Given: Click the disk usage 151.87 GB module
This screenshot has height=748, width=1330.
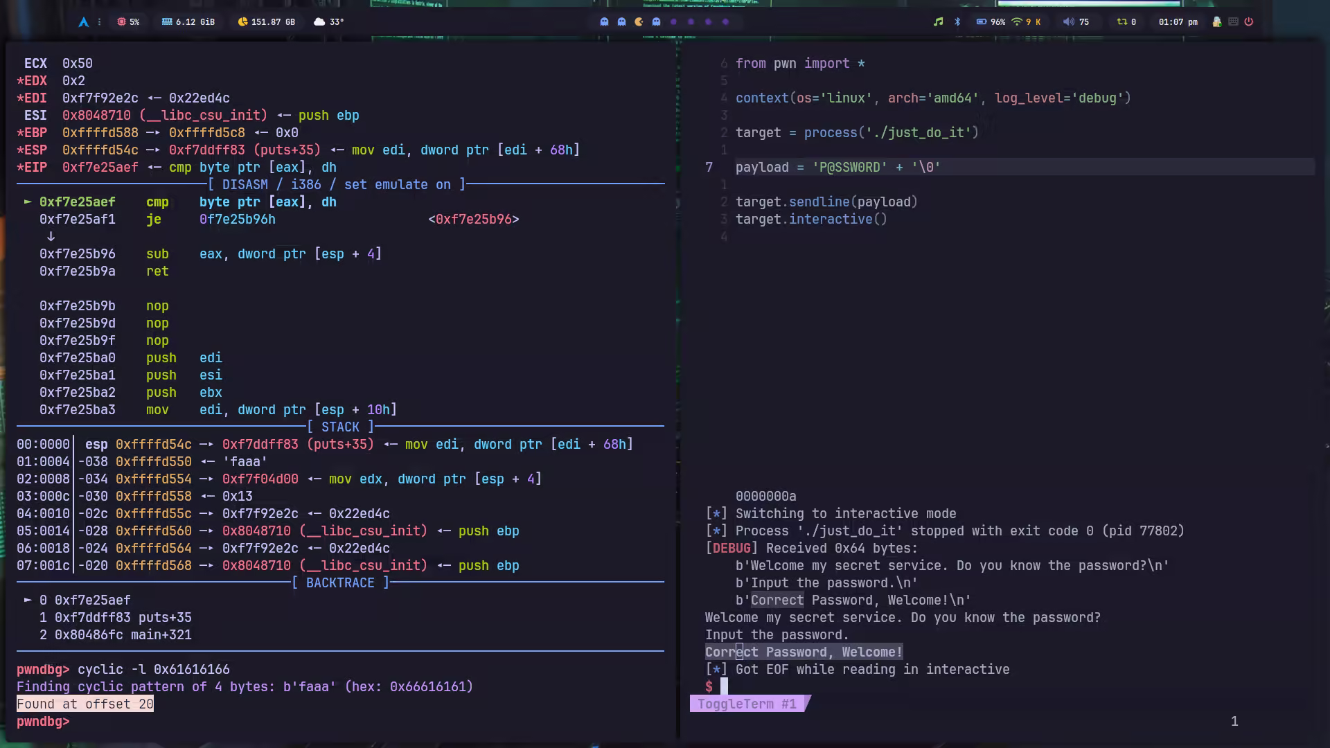Looking at the screenshot, I should click(x=266, y=21).
